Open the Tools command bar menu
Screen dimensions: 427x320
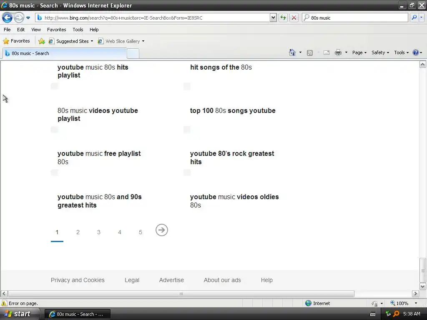(x=402, y=52)
